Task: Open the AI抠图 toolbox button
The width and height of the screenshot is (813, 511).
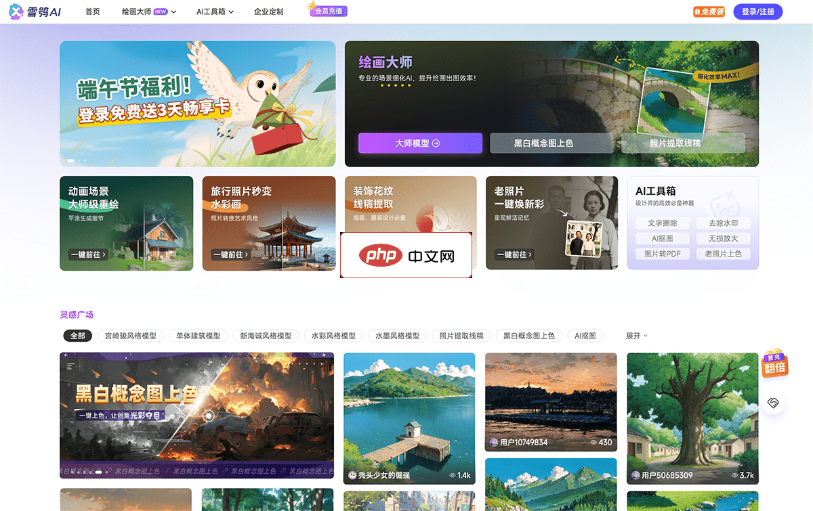Action: 663,239
